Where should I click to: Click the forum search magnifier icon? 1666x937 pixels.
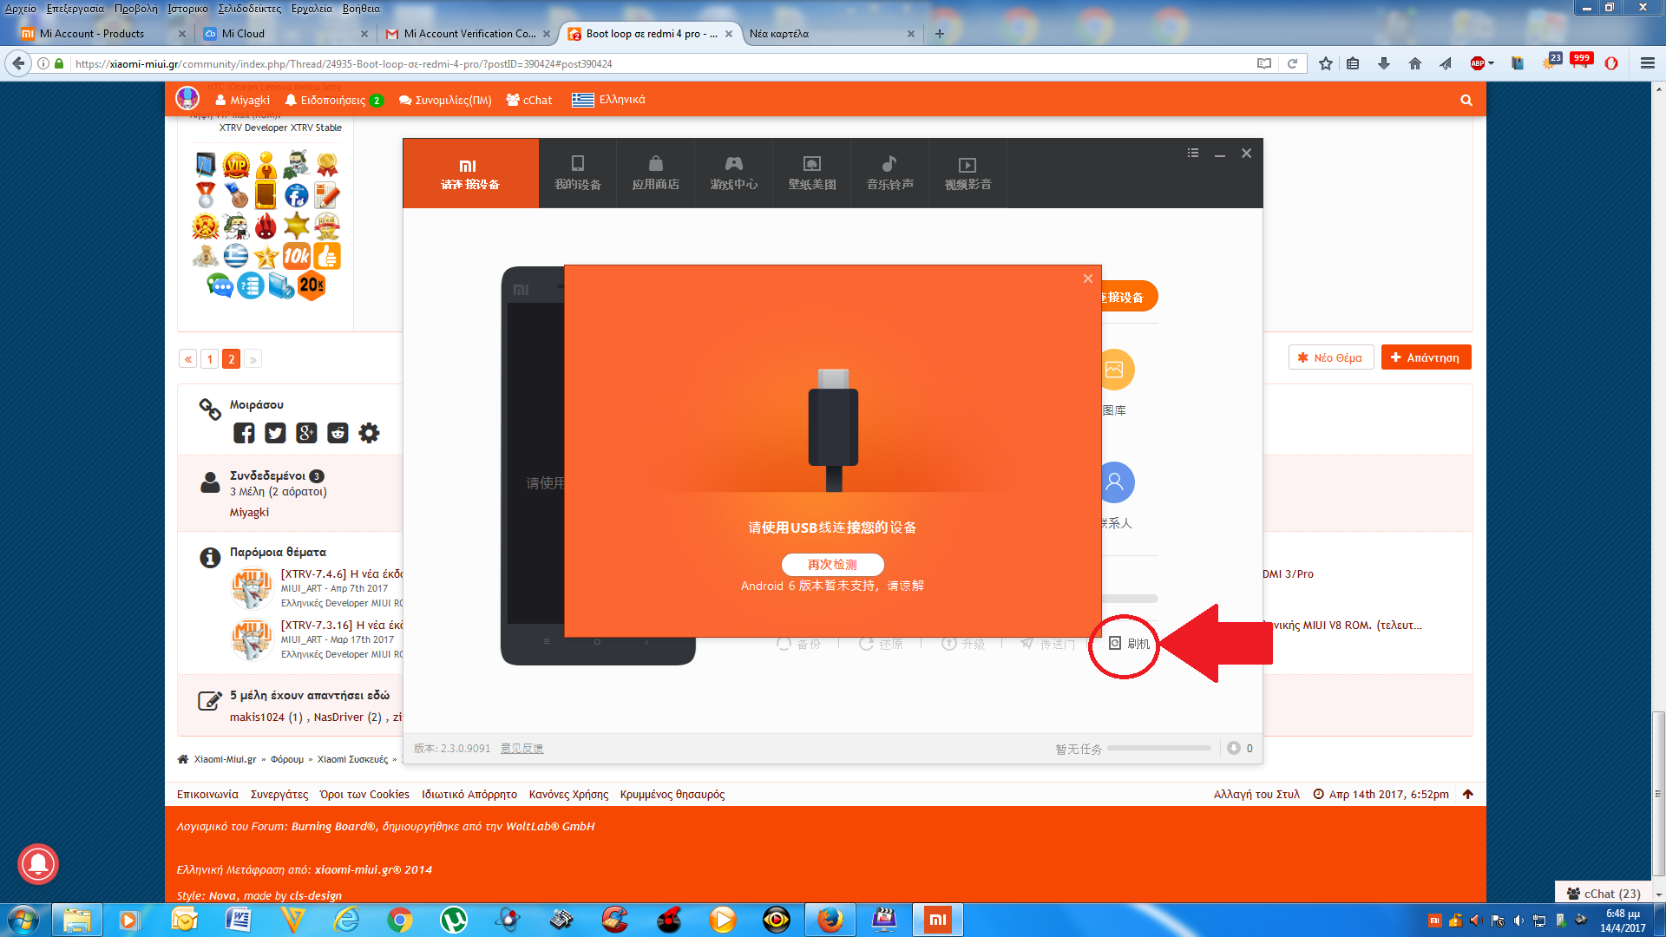pos(1466,100)
